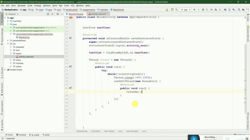Click layout window icon in main toolbar
250x140 pixels.
(x=172, y=10)
